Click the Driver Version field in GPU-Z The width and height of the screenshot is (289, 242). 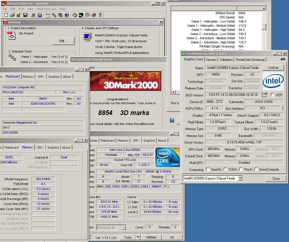244,142
